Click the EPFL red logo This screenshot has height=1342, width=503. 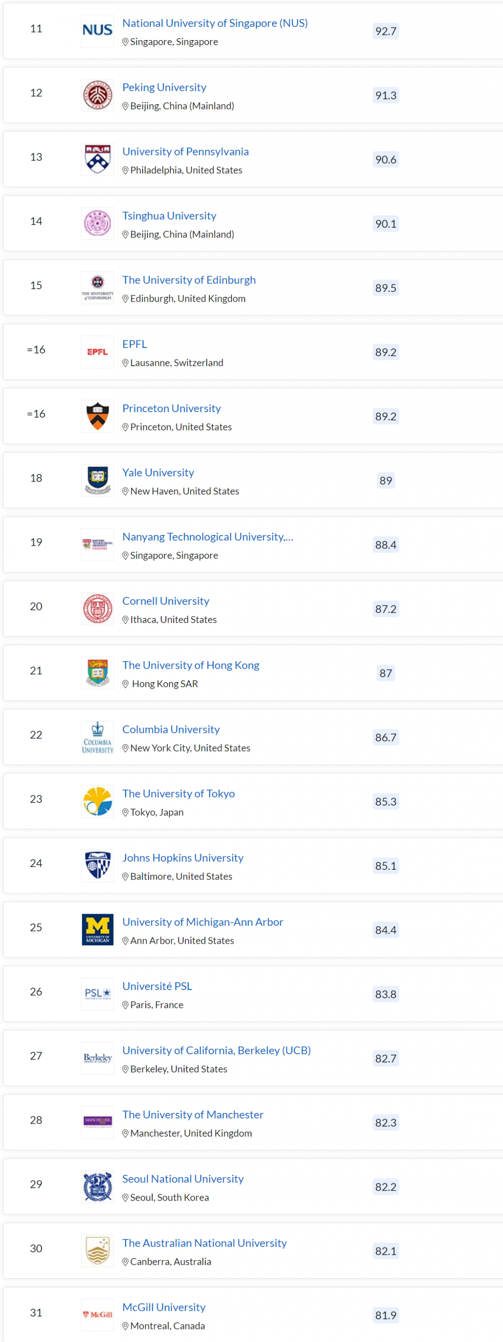point(97,352)
